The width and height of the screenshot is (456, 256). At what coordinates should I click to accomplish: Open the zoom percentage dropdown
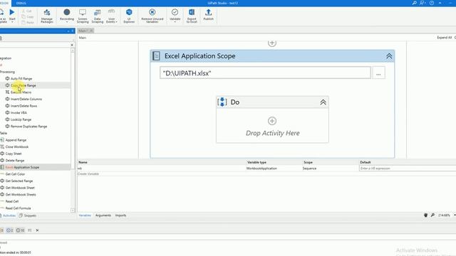click(x=455, y=215)
